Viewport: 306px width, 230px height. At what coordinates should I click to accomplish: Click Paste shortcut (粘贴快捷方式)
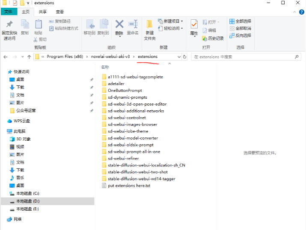[64, 28]
